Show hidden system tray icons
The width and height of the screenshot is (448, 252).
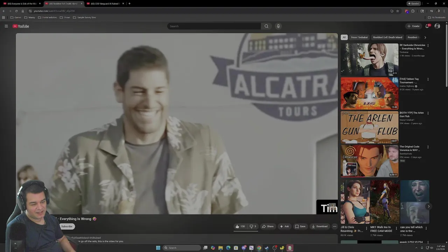point(417,248)
